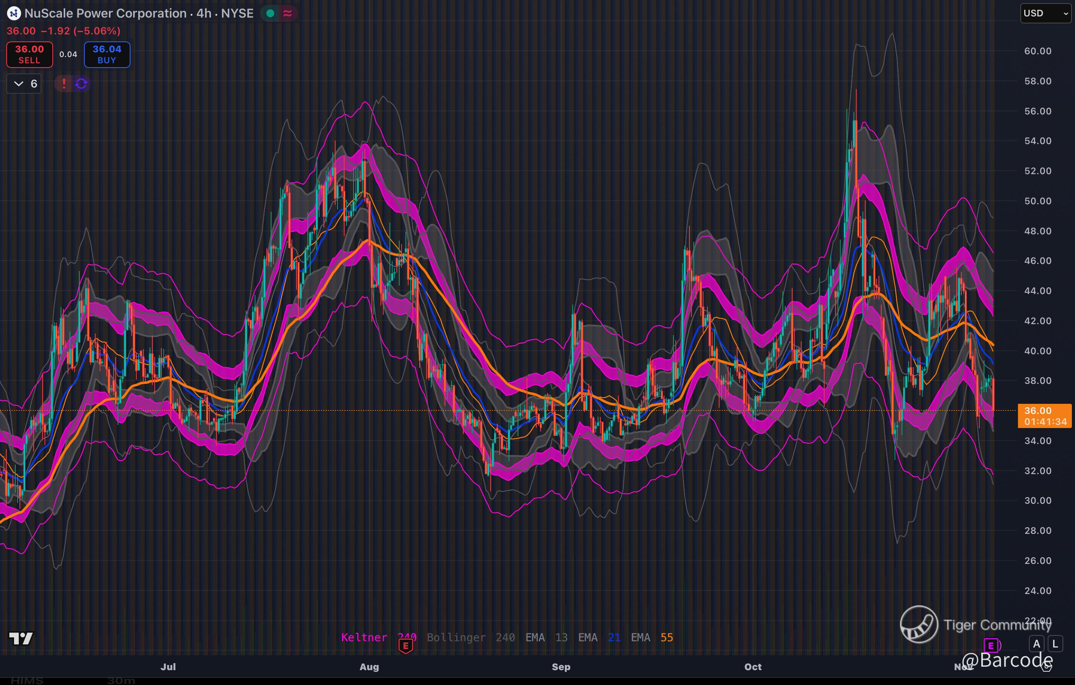Viewport: 1075px width, 685px height.
Task: Click the chart title NuScale Power Corporation
Action: coord(105,13)
